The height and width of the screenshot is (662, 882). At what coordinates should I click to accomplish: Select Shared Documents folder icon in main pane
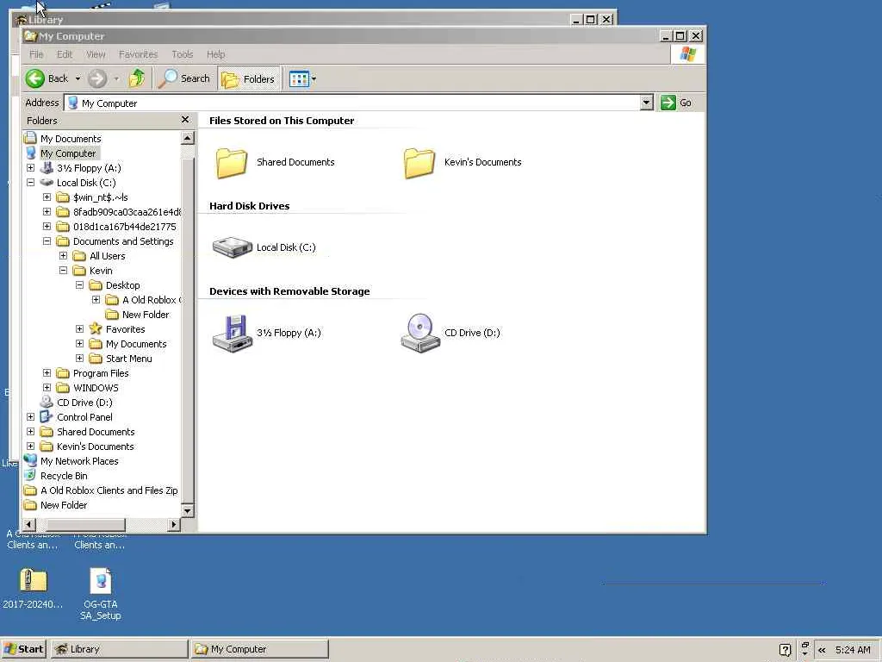(x=232, y=163)
